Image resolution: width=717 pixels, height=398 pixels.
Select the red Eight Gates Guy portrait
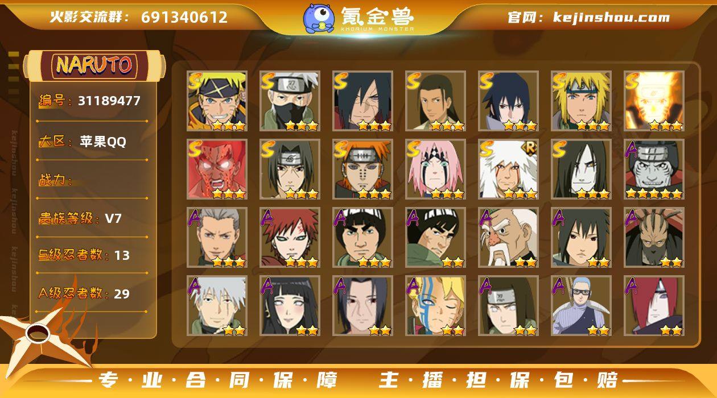click(x=217, y=169)
